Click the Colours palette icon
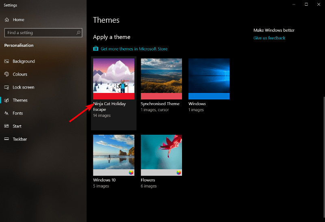Screen dimensions: 325x222 (6, 74)
